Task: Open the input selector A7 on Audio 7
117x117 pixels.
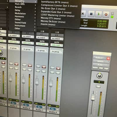Action: coord(42,34)
